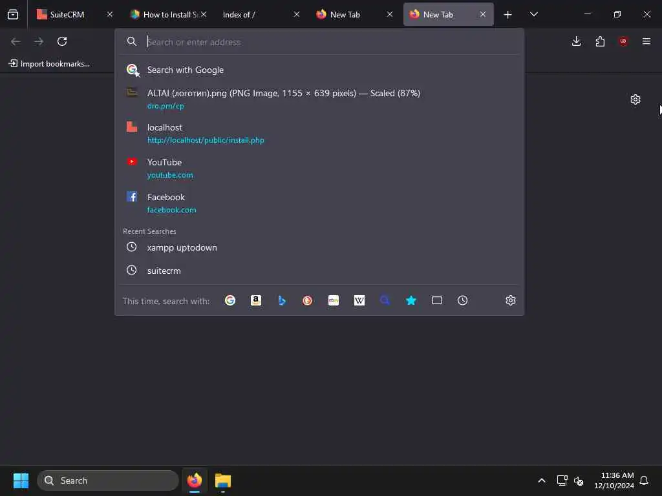Open network status tray icon
Viewport: 662px width, 496px height.
tap(562, 480)
